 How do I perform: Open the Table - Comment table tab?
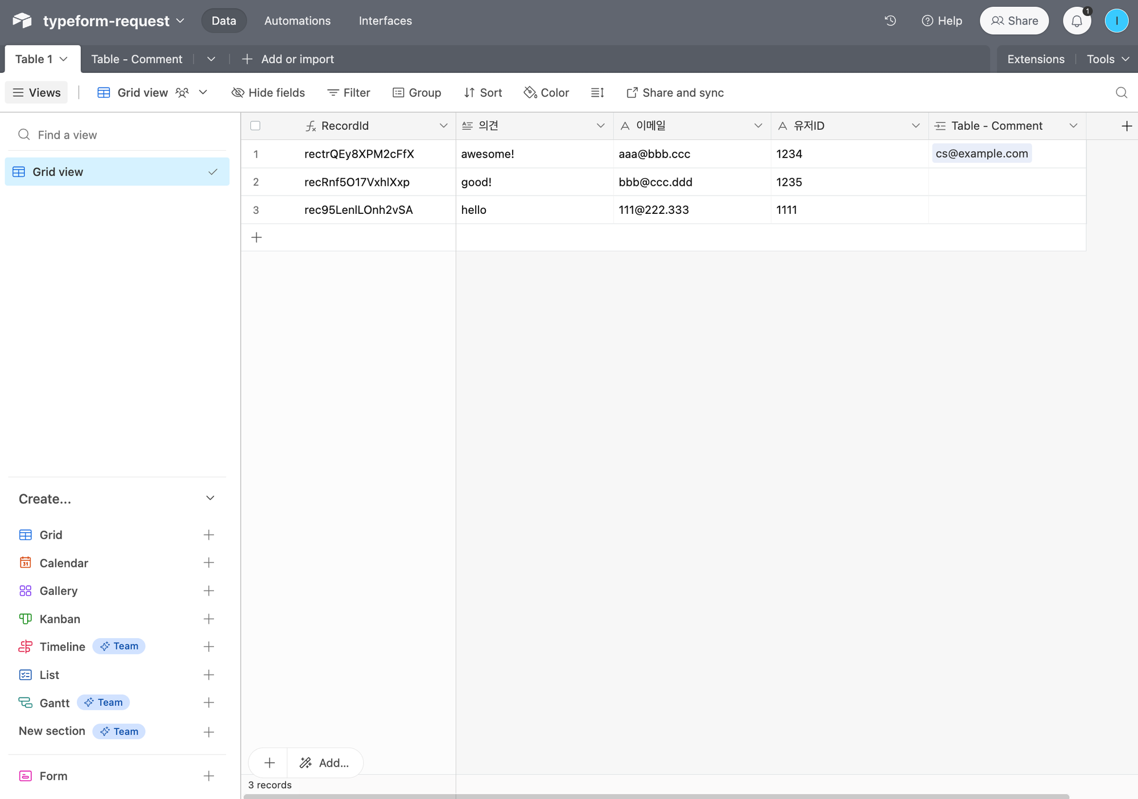coord(137,59)
